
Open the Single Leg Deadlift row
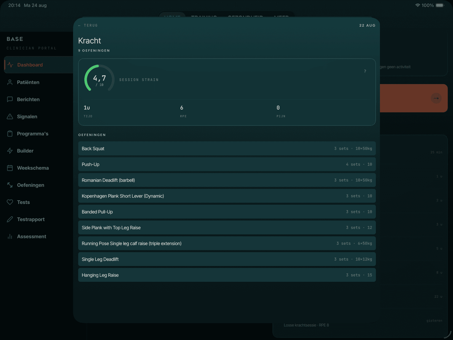[227, 259]
